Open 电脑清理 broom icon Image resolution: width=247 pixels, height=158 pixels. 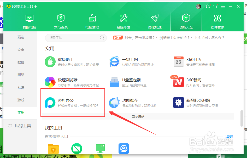(x=92, y=18)
